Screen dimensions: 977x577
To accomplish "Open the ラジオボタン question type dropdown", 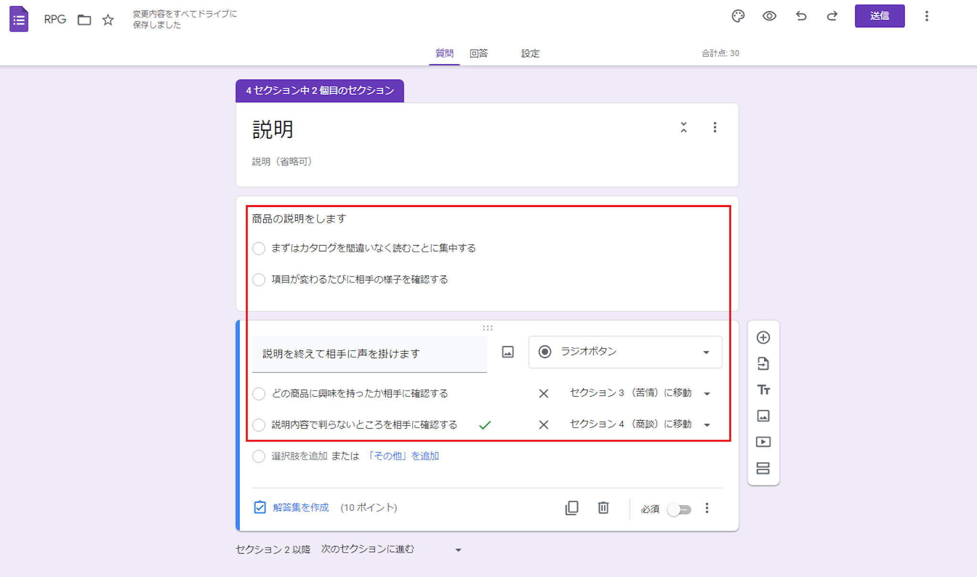I will coord(625,352).
